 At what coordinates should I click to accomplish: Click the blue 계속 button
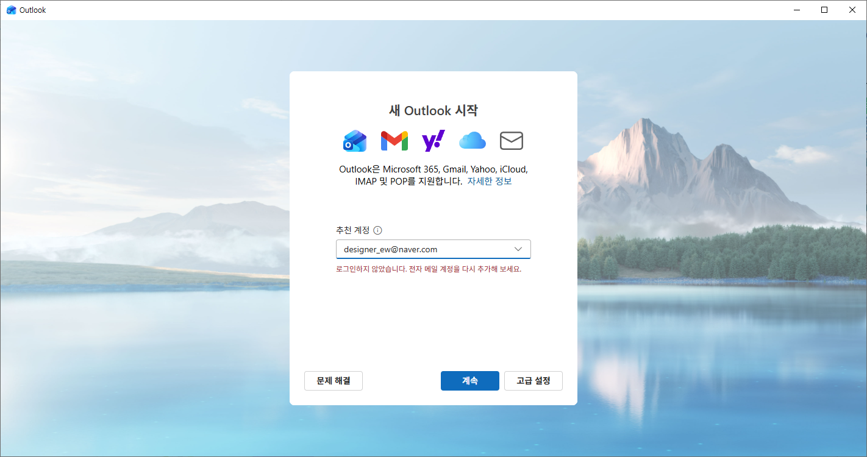tap(470, 381)
